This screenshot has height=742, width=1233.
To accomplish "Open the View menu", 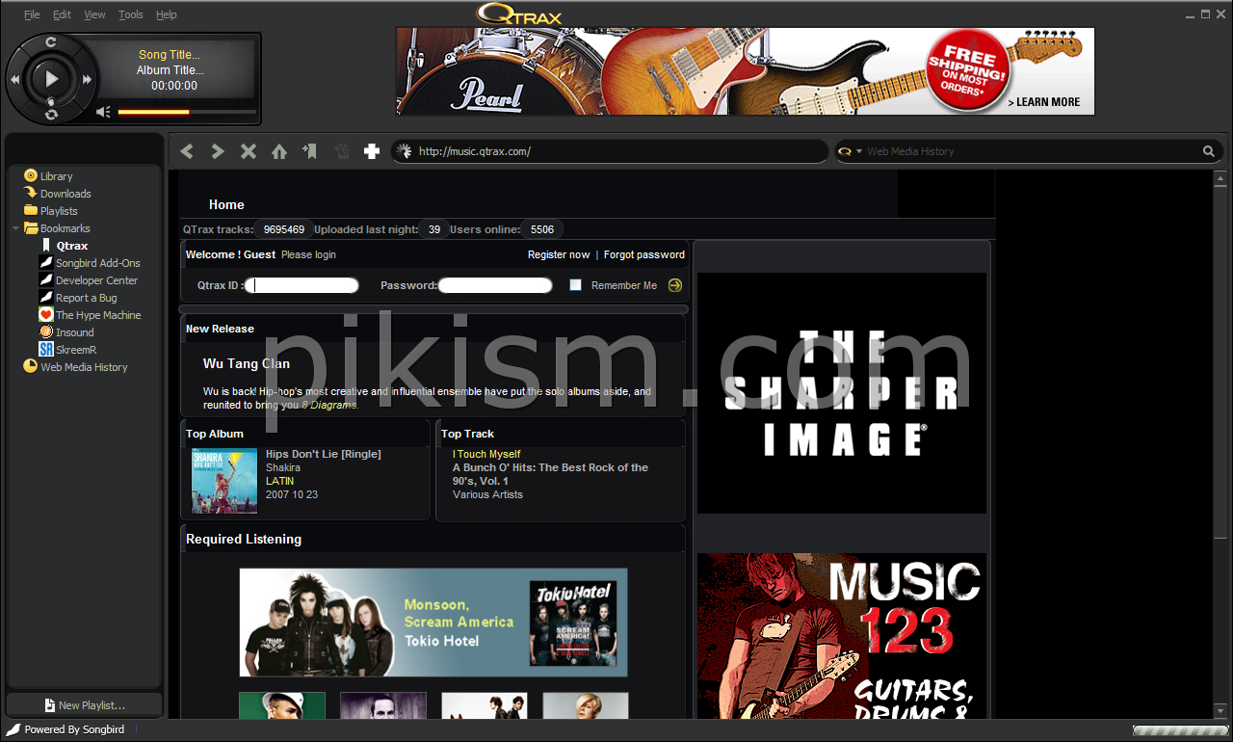I will pos(94,14).
